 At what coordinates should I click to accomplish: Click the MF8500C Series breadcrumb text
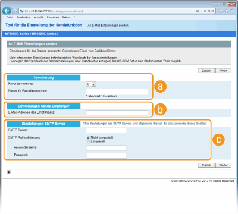[32, 34]
